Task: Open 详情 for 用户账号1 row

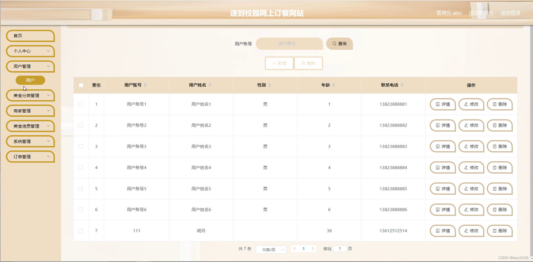Action: click(443, 104)
